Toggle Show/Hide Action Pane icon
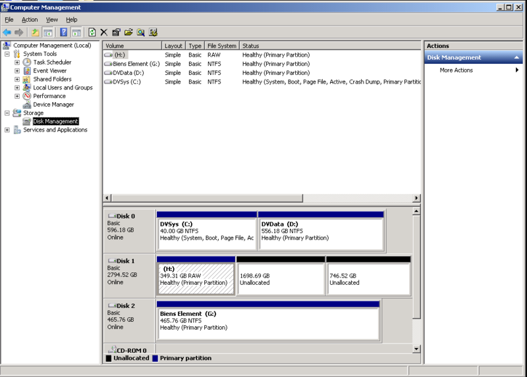Viewport: 527px width, 377px height. point(76,32)
